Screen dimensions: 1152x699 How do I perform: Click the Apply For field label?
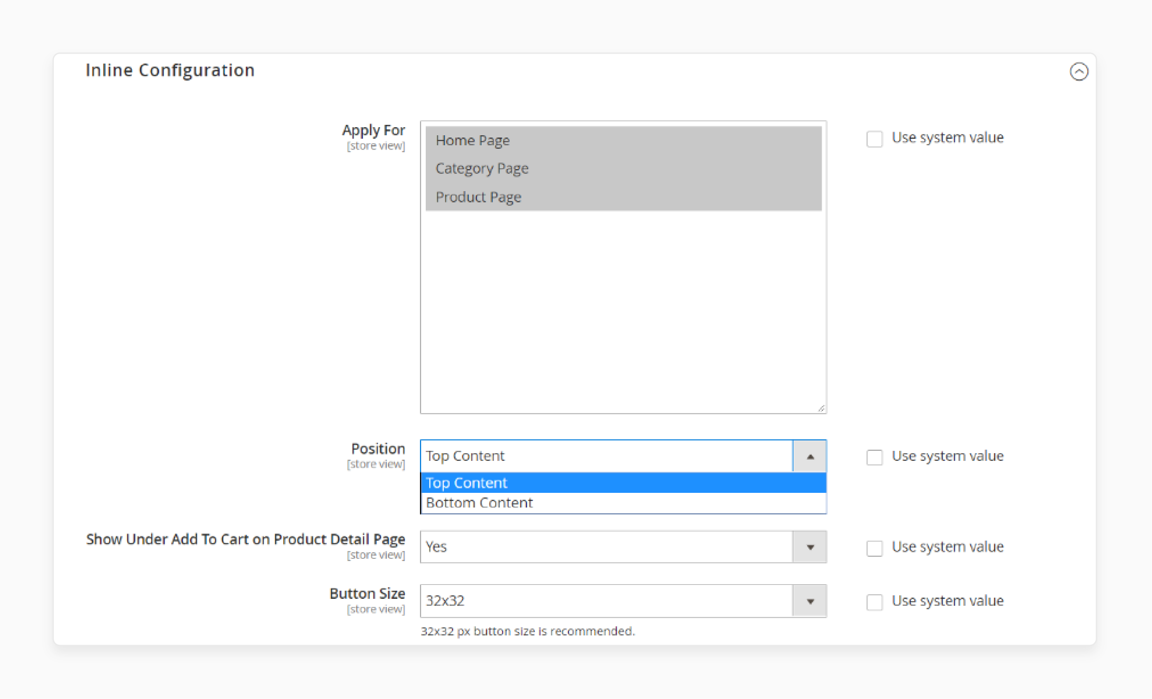(x=373, y=131)
